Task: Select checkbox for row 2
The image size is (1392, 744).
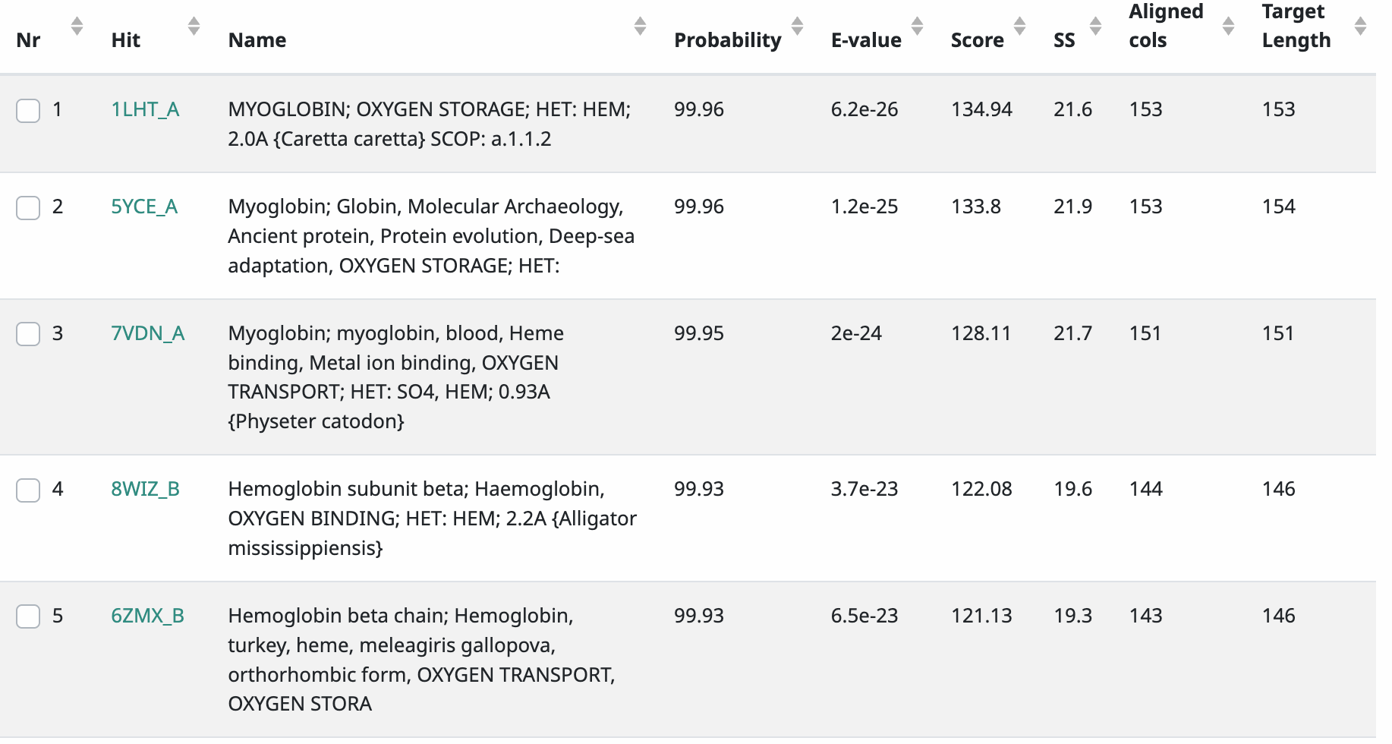Action: click(28, 208)
